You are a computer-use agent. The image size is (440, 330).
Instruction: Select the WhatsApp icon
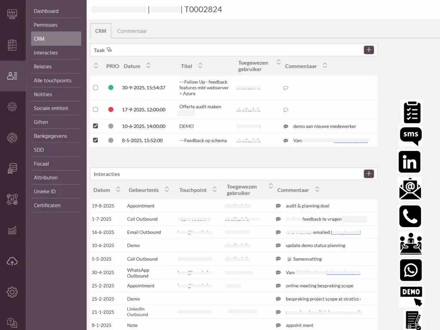point(410,270)
